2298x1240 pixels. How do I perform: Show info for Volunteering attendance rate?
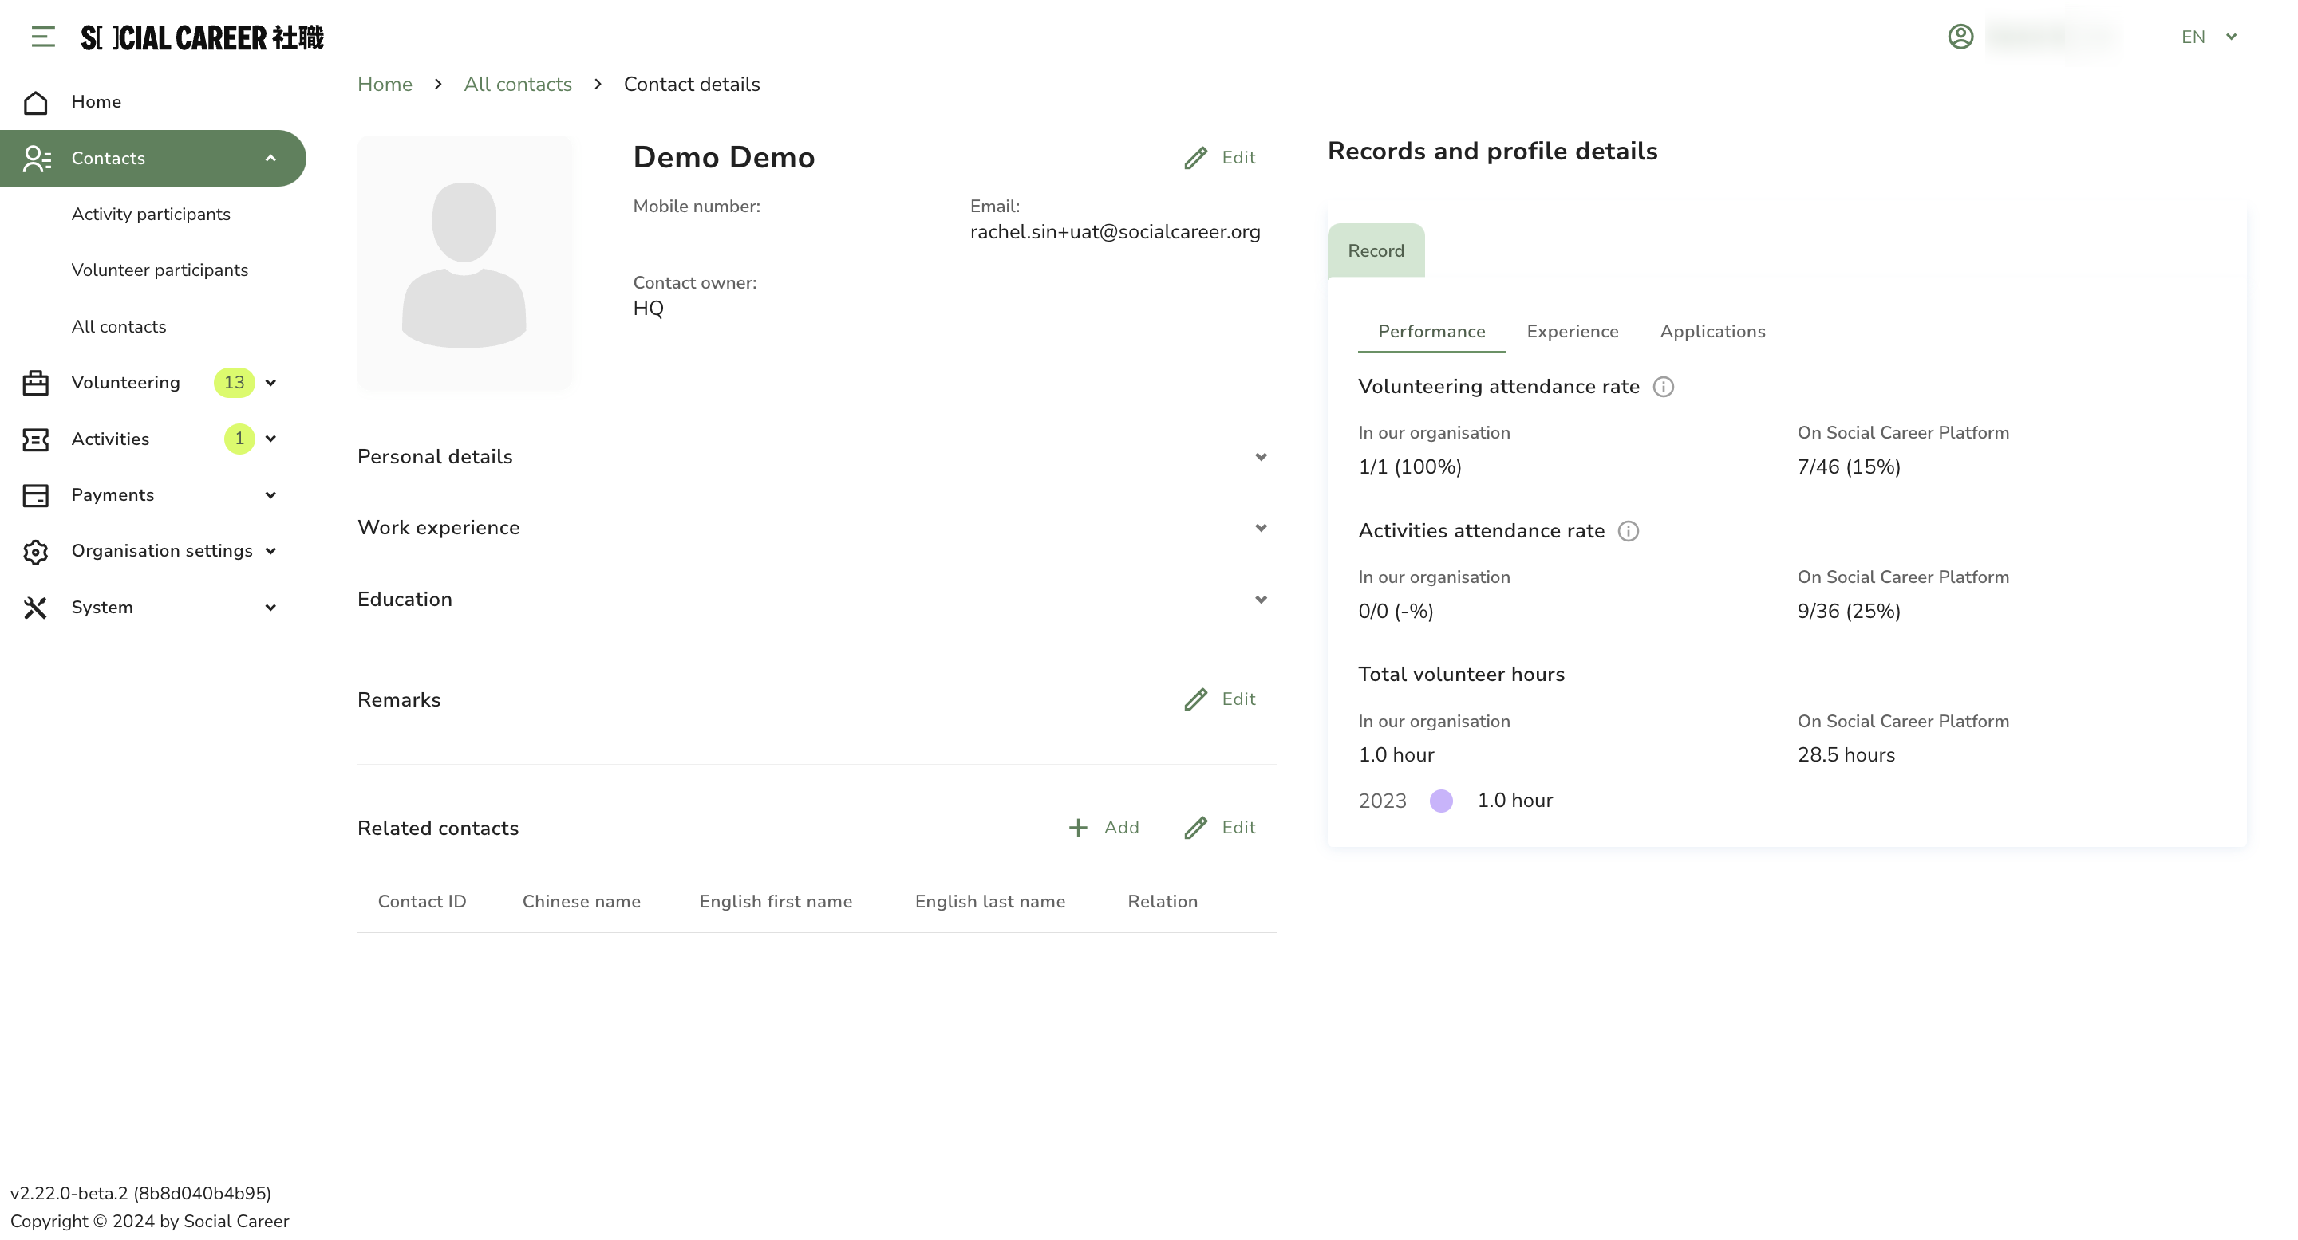[1663, 387]
